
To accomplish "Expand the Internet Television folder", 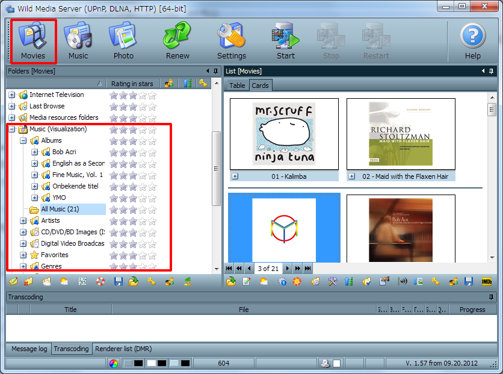I will tap(12, 95).
